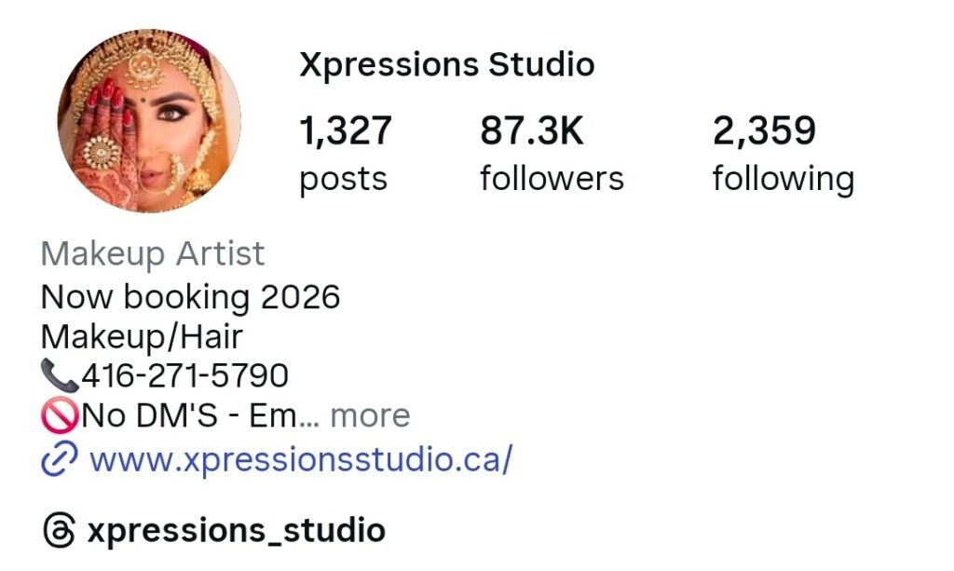Tap the 'following' label
Image resolution: width=954 pixels, height=571 pixels.
click(784, 181)
